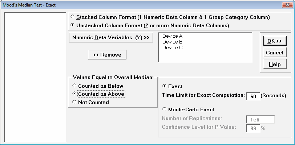
Task: Select Stacked Column Format option
Action: [x=73, y=17]
